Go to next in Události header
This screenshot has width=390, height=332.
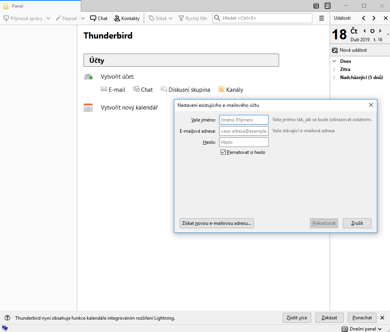pyautogui.click(x=374, y=18)
